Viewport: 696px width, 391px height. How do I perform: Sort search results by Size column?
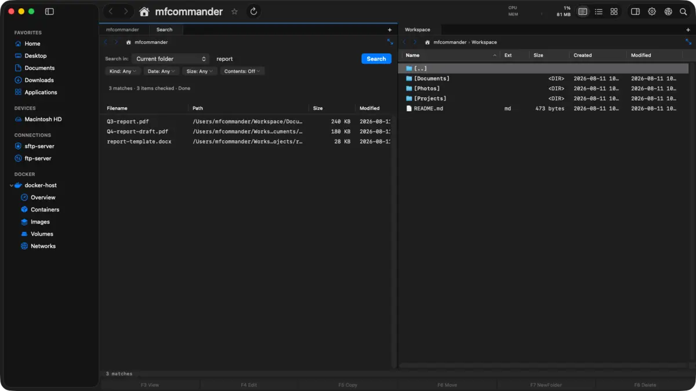tap(332, 108)
